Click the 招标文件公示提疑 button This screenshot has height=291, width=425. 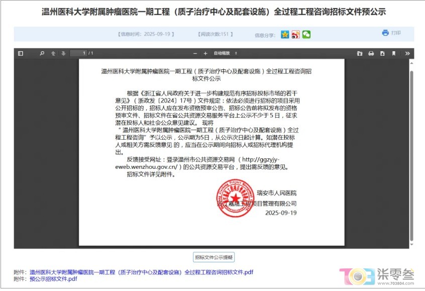tap(214, 257)
